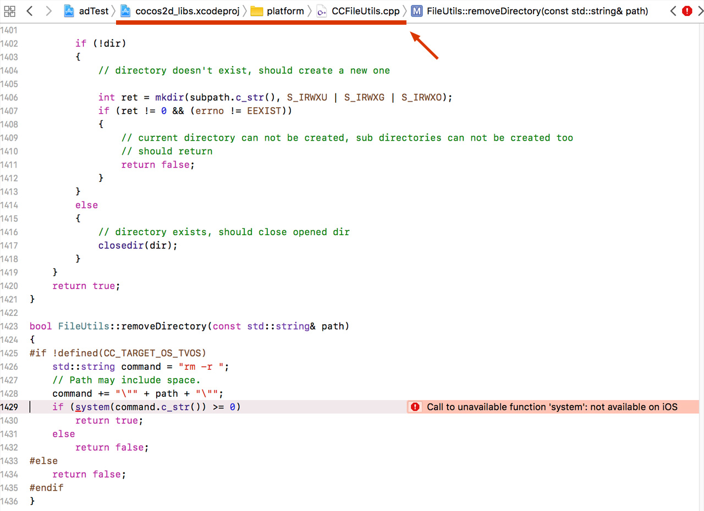Go forward in editor history
This screenshot has width=704, height=511.
click(x=48, y=11)
